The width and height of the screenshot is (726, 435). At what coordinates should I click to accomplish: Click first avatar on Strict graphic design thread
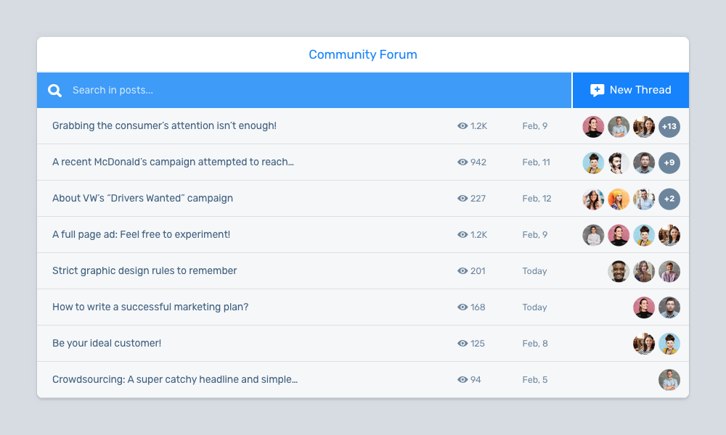[x=619, y=272]
